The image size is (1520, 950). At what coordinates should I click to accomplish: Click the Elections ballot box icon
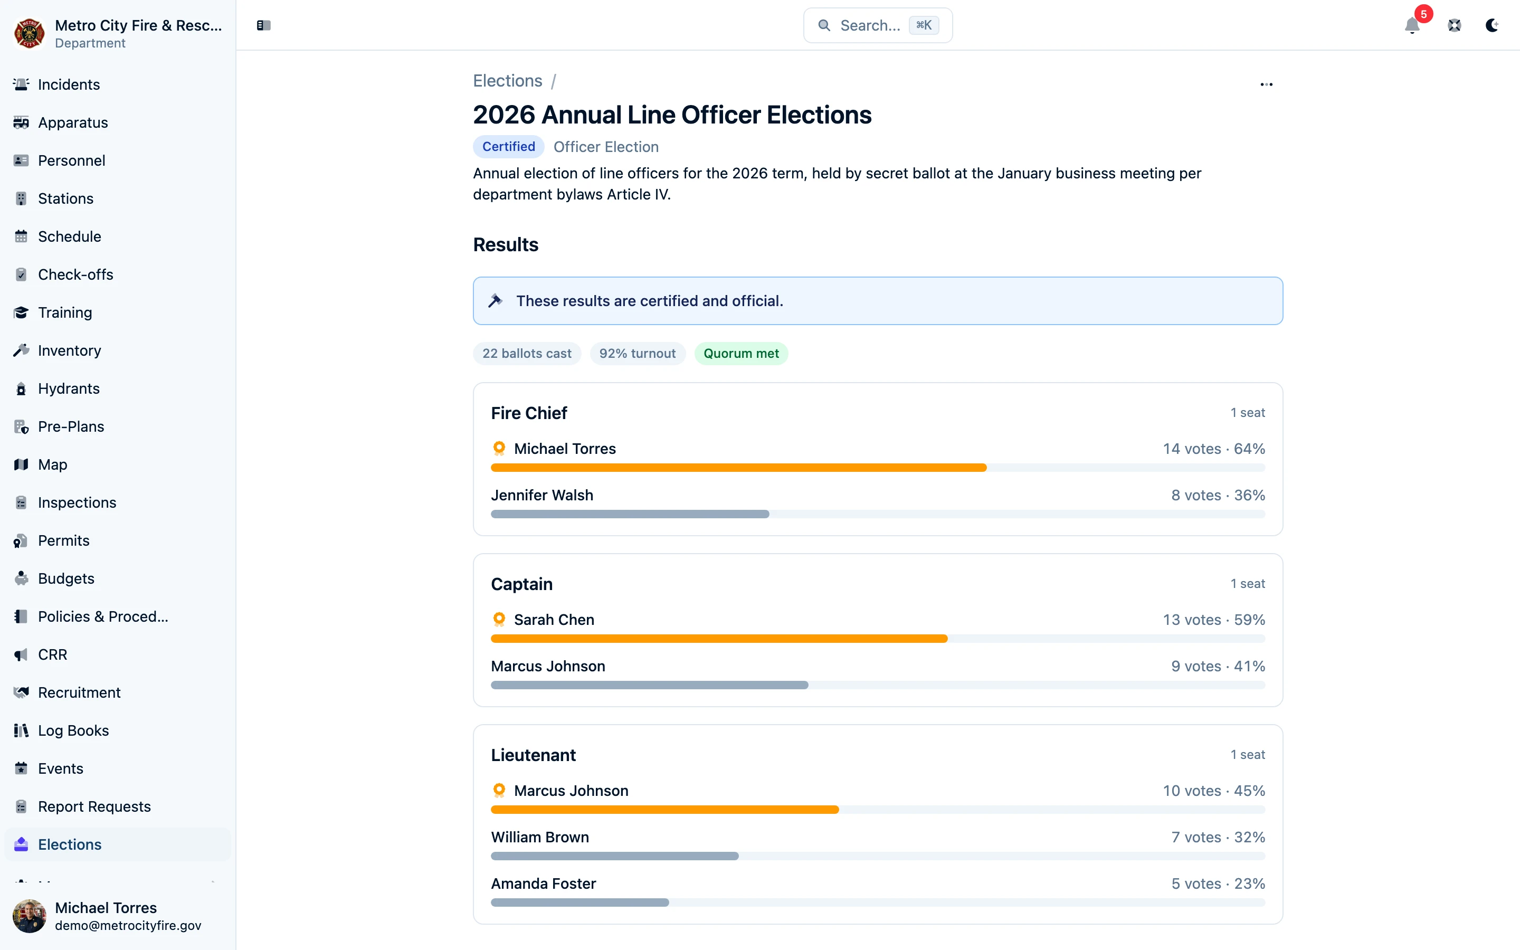point(21,844)
